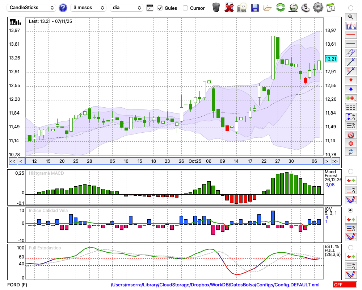Click the camera snapshot icon
Image resolution: width=362 pixels, height=290 pixels.
(x=242, y=8)
